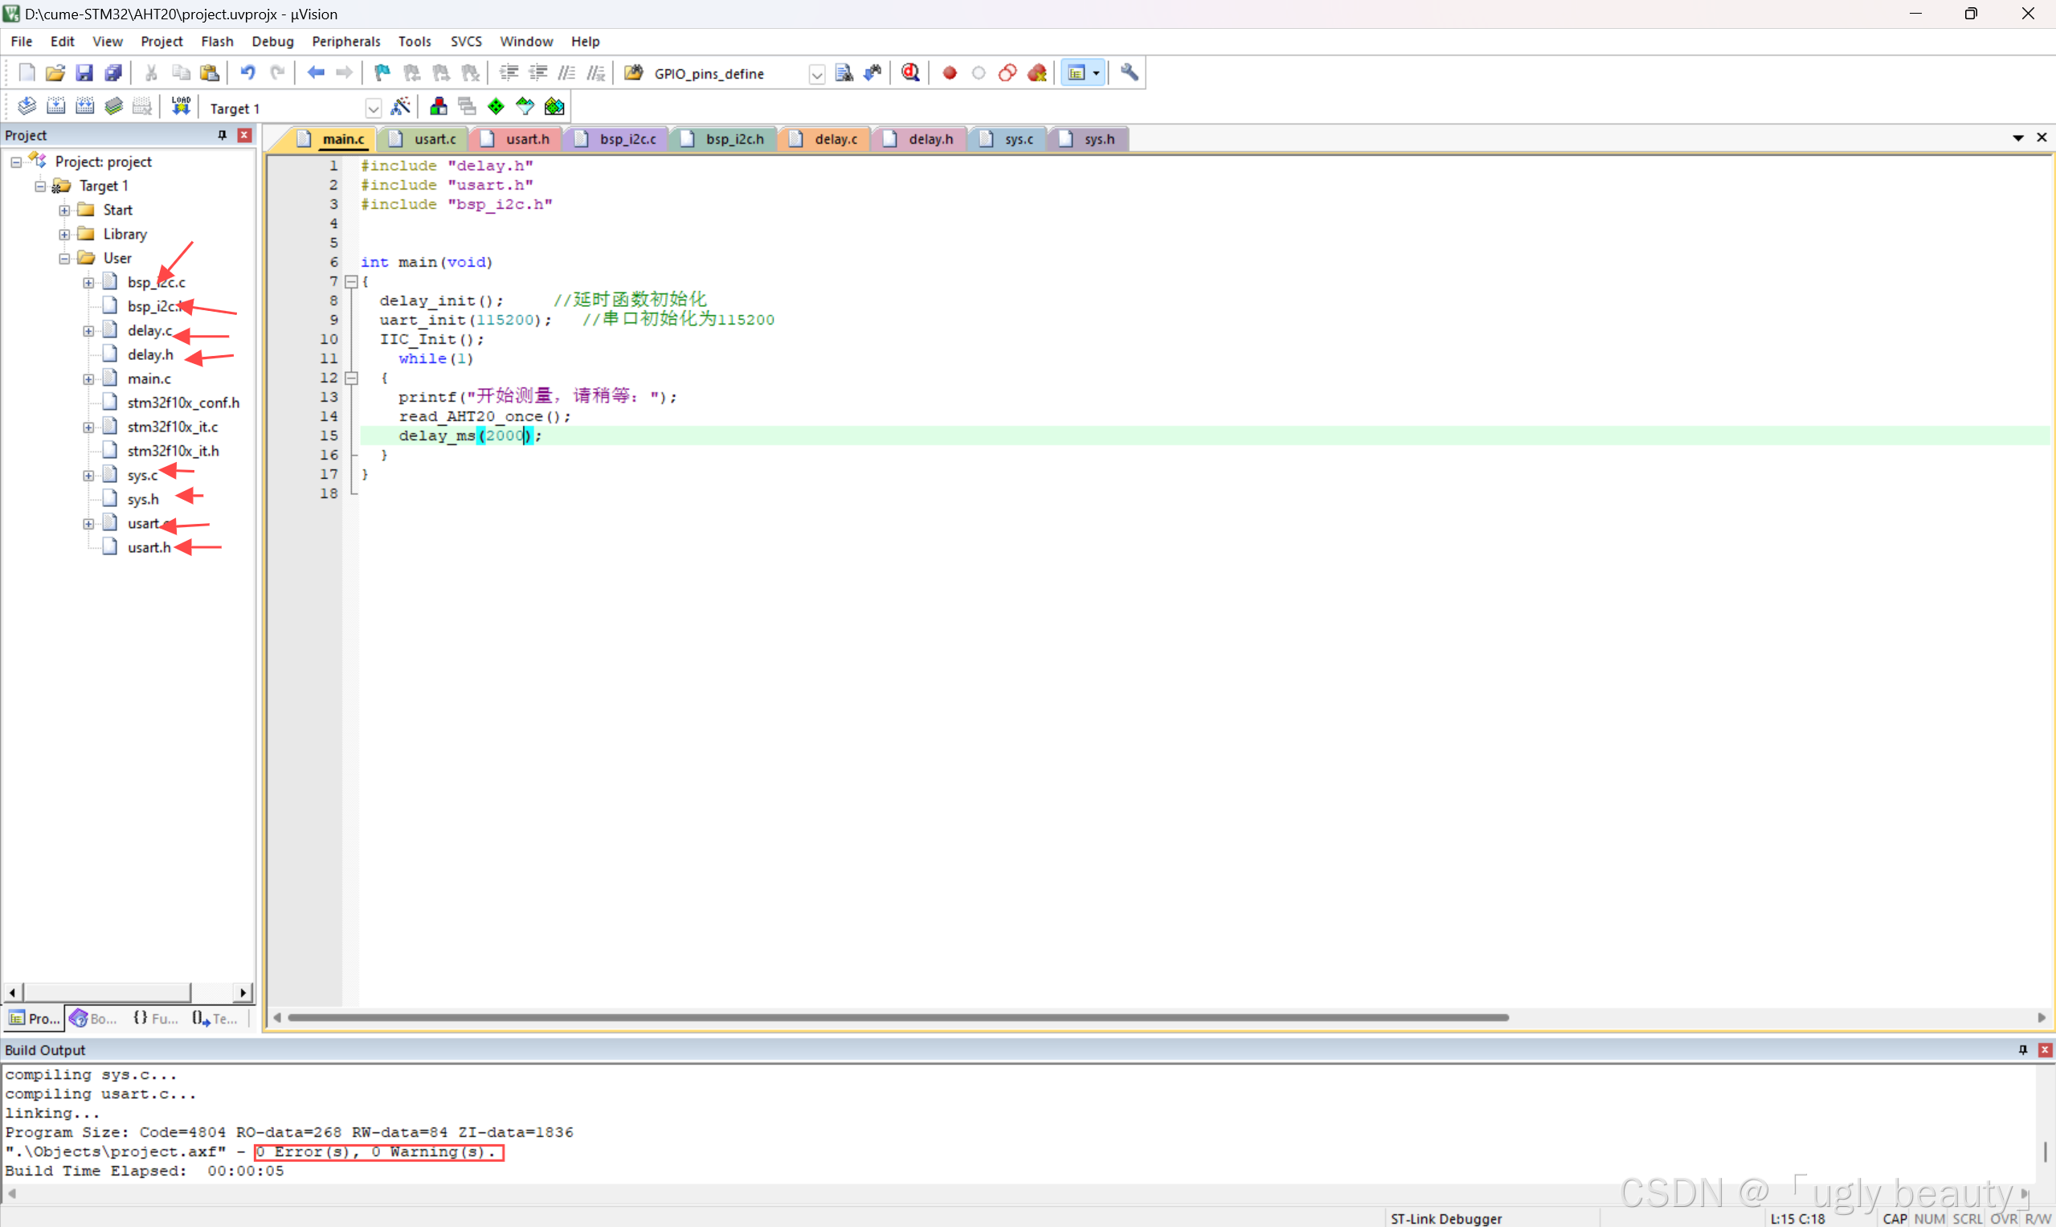Expand the Library folder node

tap(64, 234)
